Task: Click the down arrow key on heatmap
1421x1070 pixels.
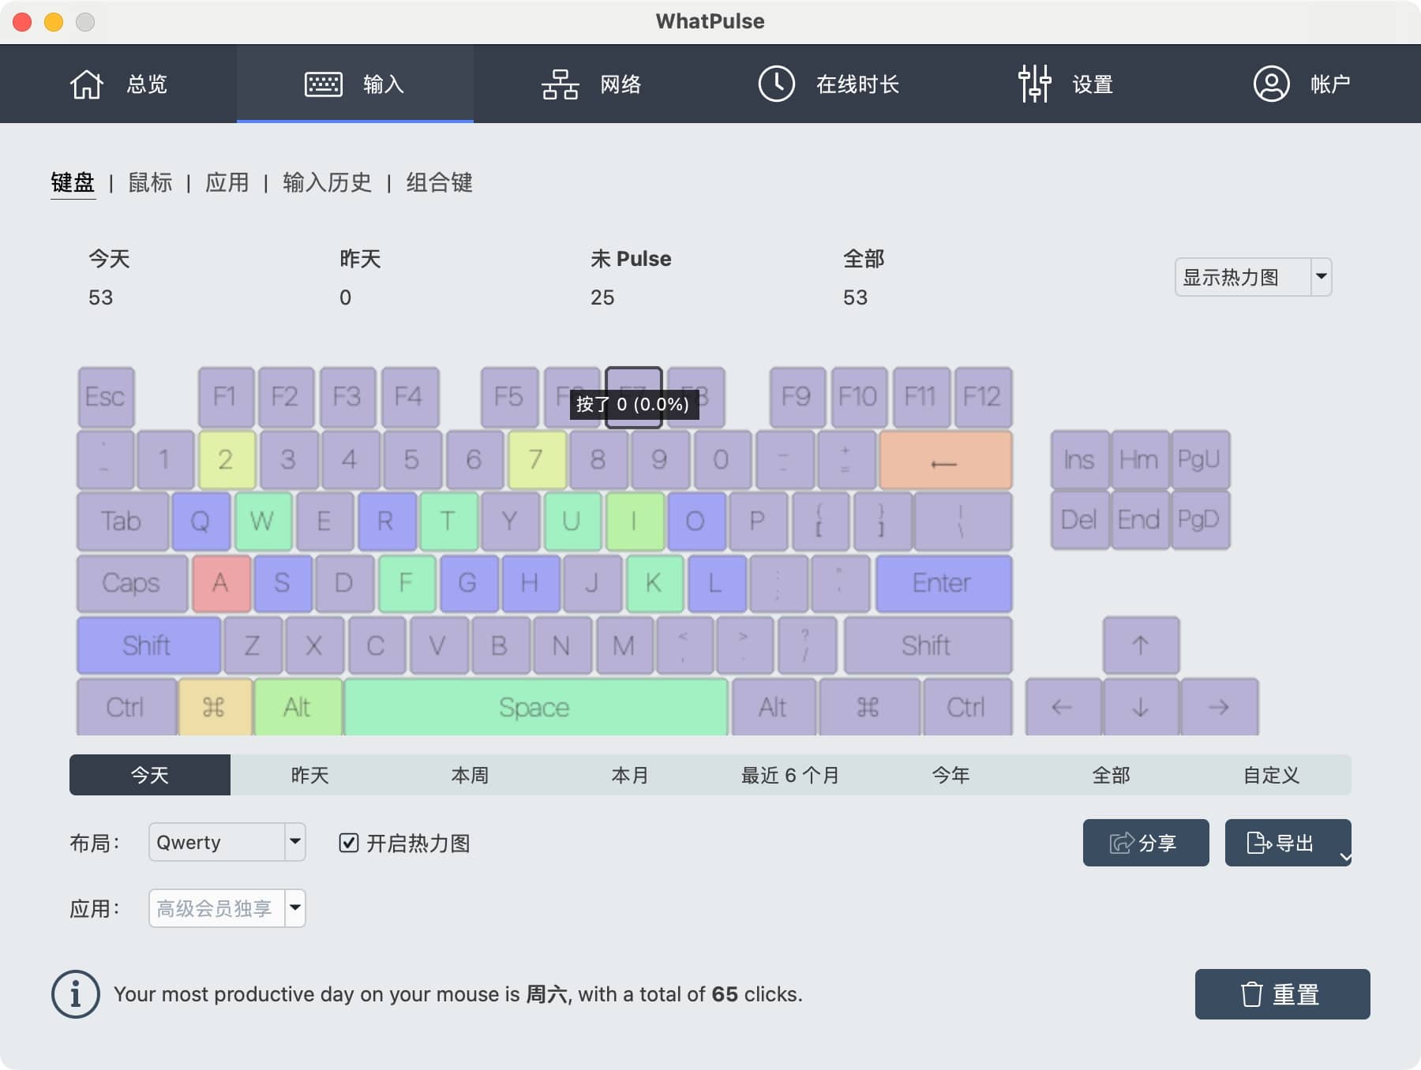Action: (1141, 707)
